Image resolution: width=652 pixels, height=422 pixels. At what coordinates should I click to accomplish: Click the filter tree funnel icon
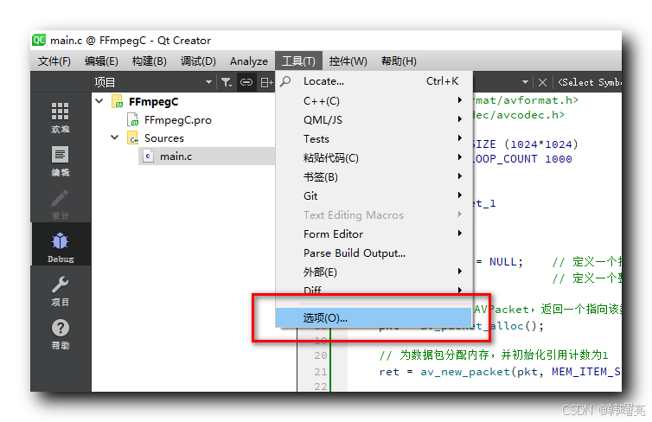coord(227,82)
